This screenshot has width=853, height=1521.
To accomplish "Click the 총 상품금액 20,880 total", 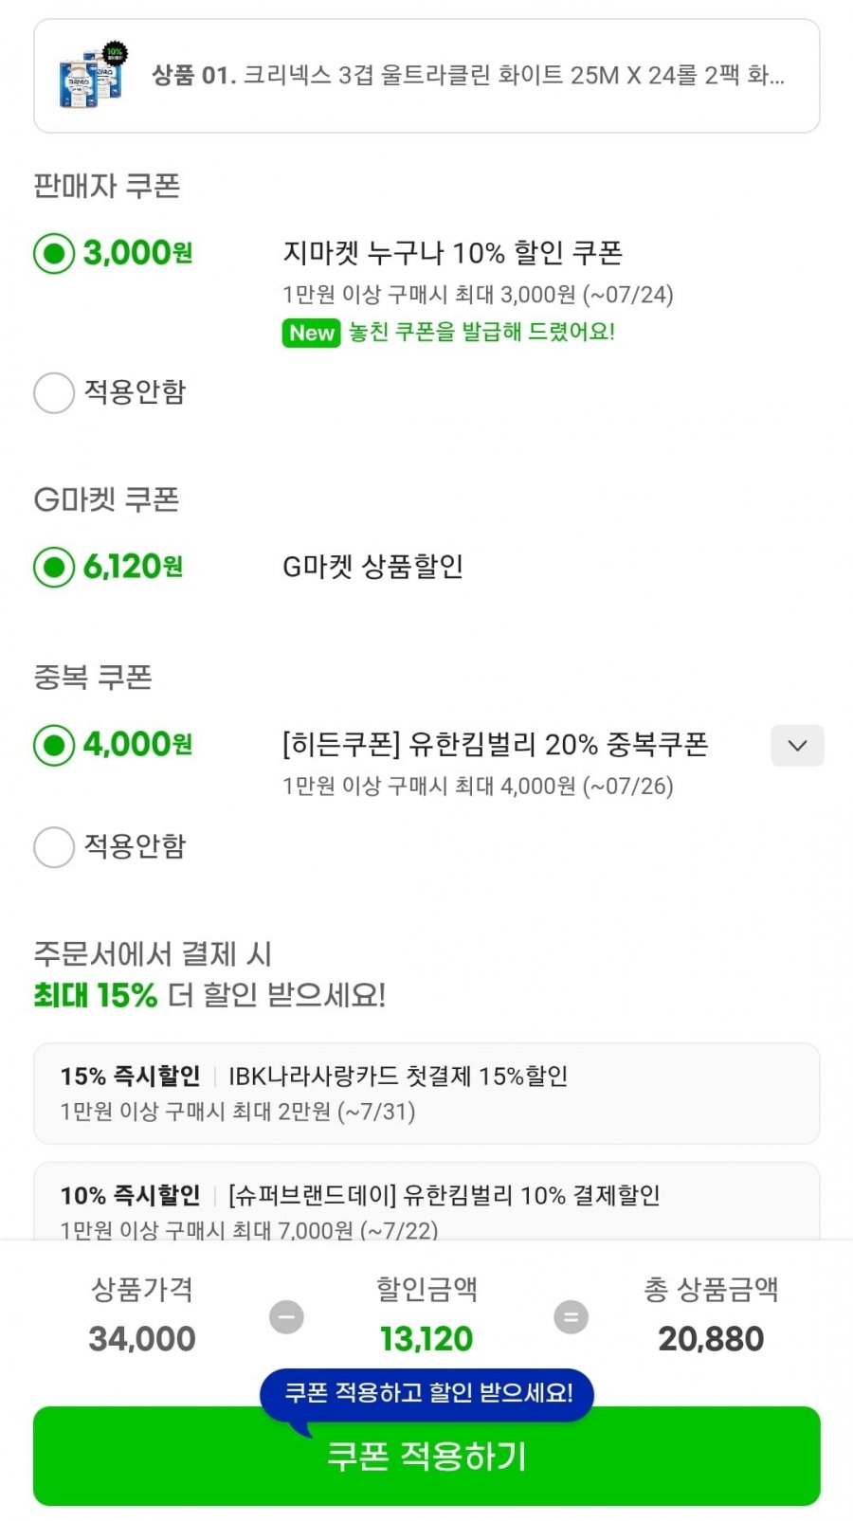I will click(711, 1338).
